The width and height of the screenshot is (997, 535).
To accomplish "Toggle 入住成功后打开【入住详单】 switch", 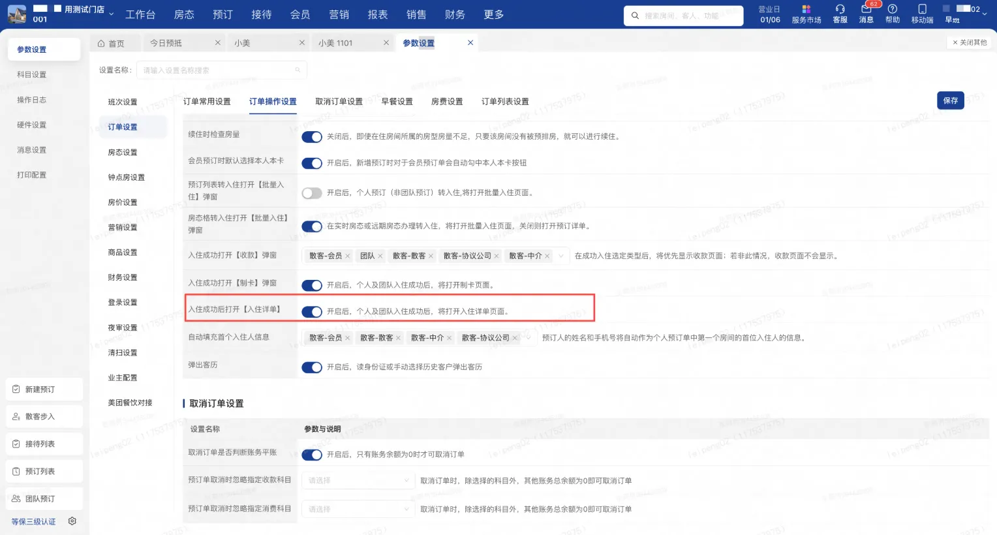I will click(312, 312).
